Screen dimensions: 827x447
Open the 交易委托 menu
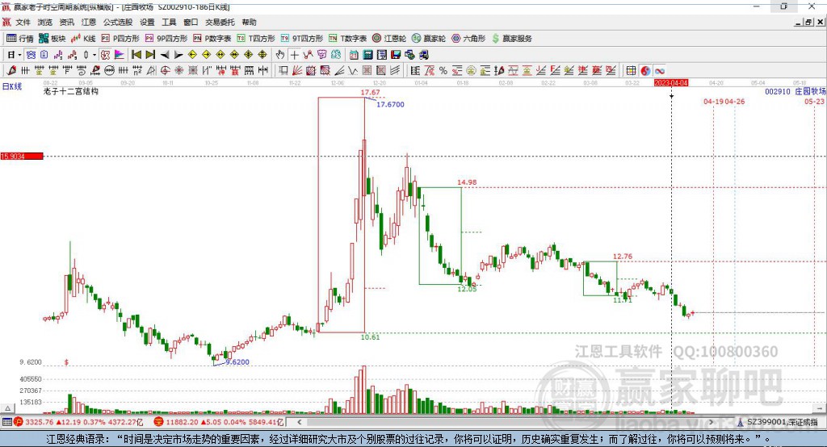(220, 22)
